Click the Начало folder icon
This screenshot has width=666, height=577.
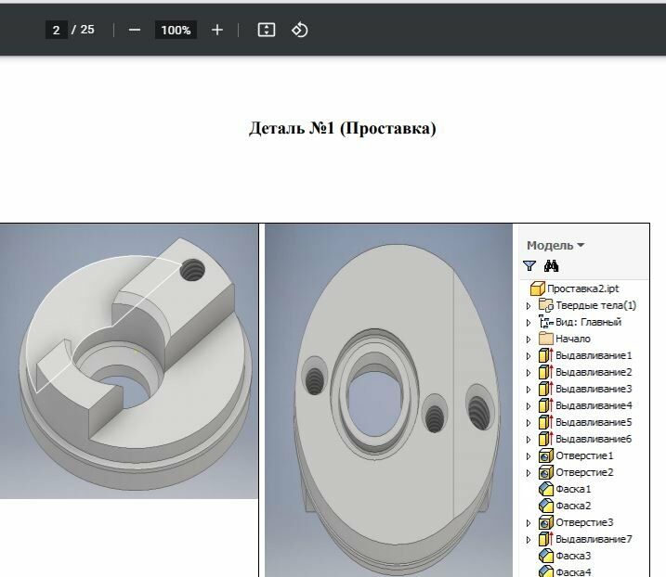pos(546,339)
